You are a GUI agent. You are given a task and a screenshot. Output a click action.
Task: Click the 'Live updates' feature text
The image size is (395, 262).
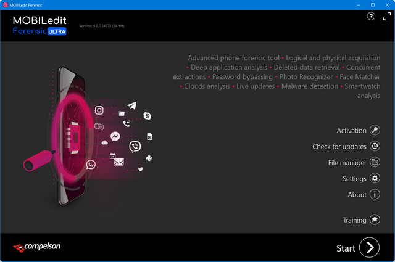tap(256, 86)
